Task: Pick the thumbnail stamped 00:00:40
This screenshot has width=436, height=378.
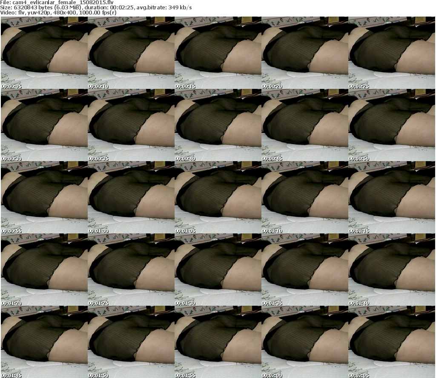Action: [x=218, y=125]
